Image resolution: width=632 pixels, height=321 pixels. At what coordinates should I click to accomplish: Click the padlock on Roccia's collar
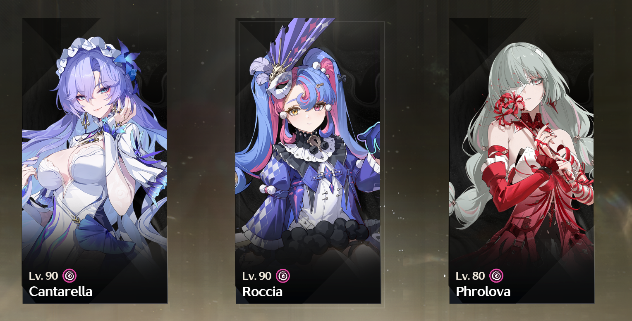[x=318, y=143]
